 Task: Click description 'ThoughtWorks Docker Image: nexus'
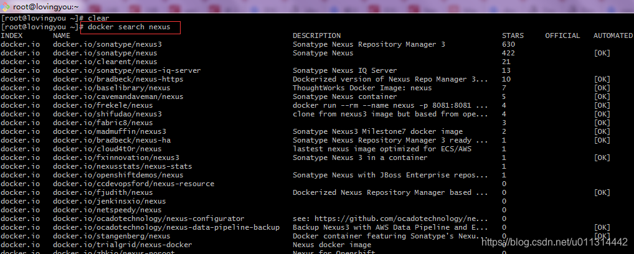(362, 88)
